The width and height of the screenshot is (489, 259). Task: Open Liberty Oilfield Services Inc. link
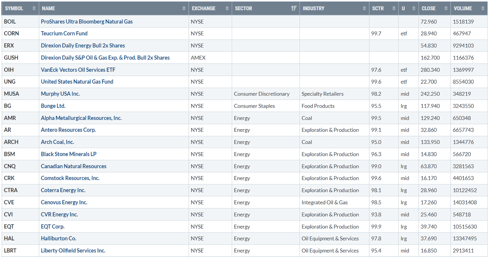point(73,251)
